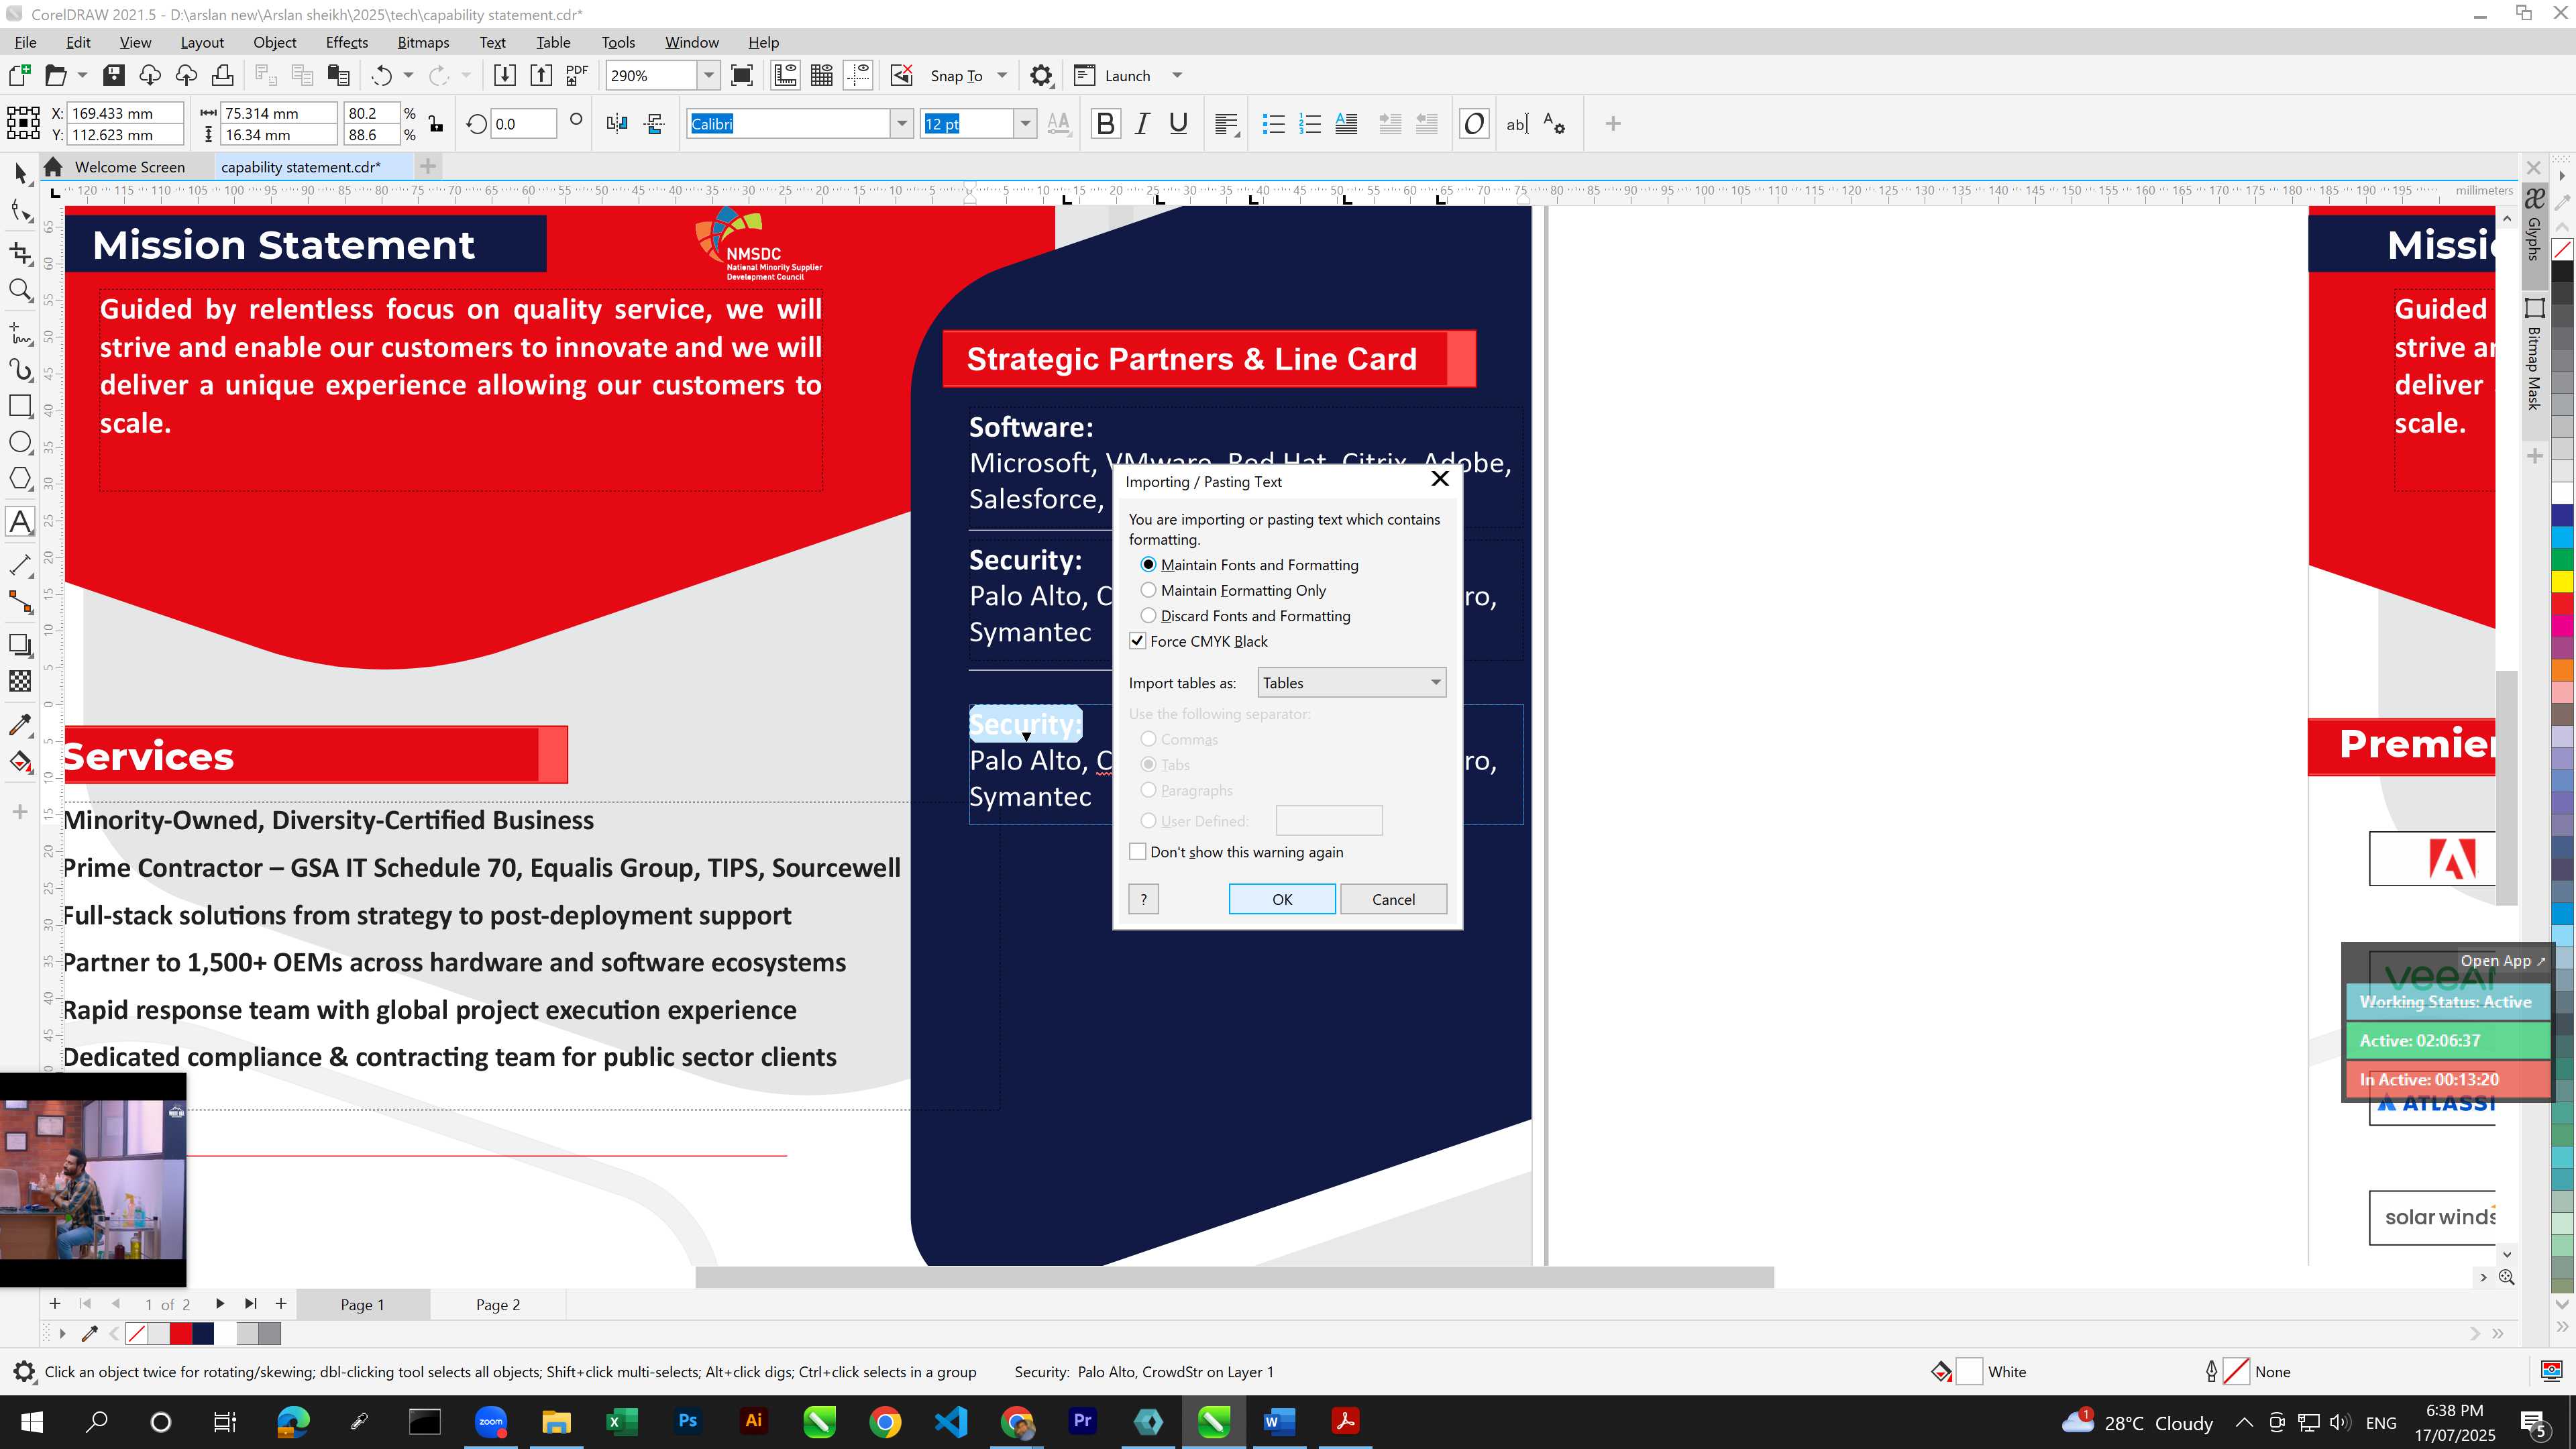Toggle the lock ratio padlock
Viewport: 2576px width, 1449px height.
click(436, 124)
